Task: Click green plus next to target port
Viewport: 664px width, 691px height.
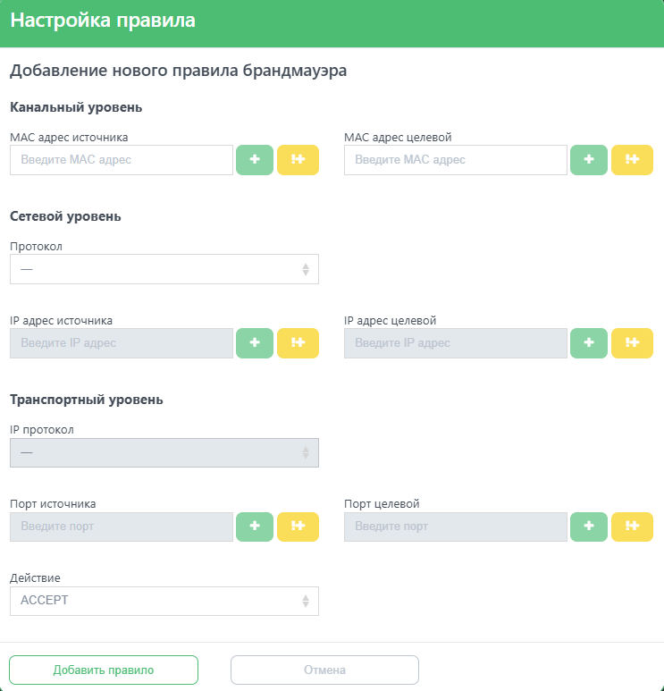Action: pyautogui.click(x=589, y=527)
